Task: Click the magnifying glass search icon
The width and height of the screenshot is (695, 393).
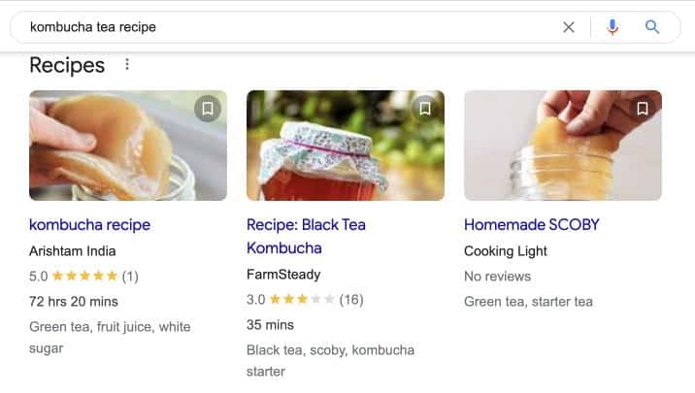Action: (x=652, y=27)
